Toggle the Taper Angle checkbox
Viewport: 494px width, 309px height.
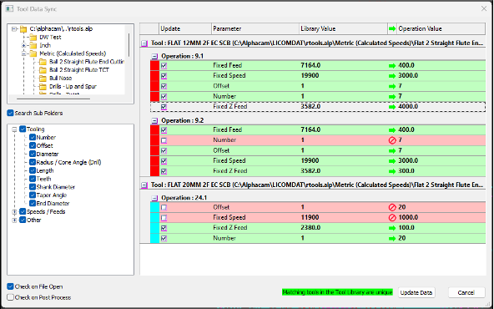coord(33,195)
